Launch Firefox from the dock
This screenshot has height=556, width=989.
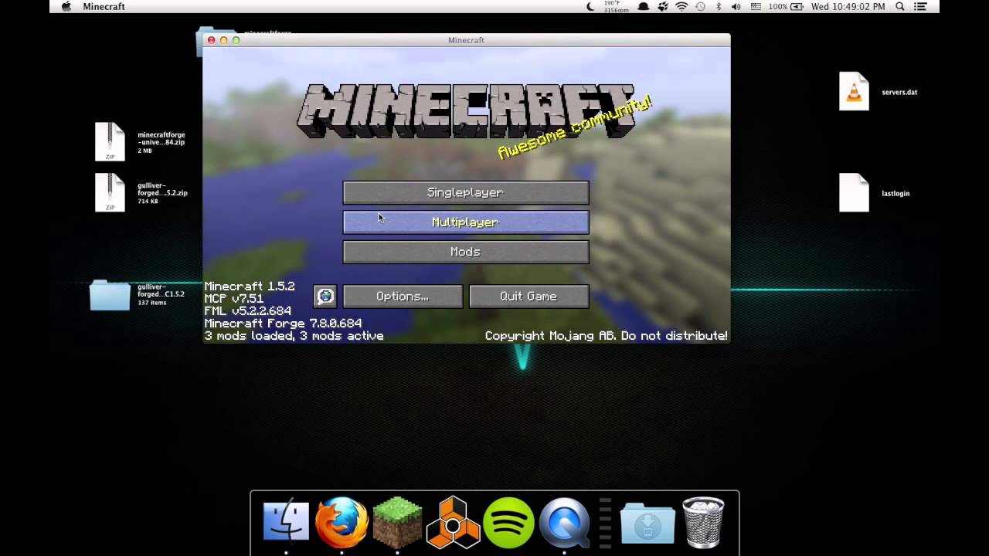tap(342, 523)
